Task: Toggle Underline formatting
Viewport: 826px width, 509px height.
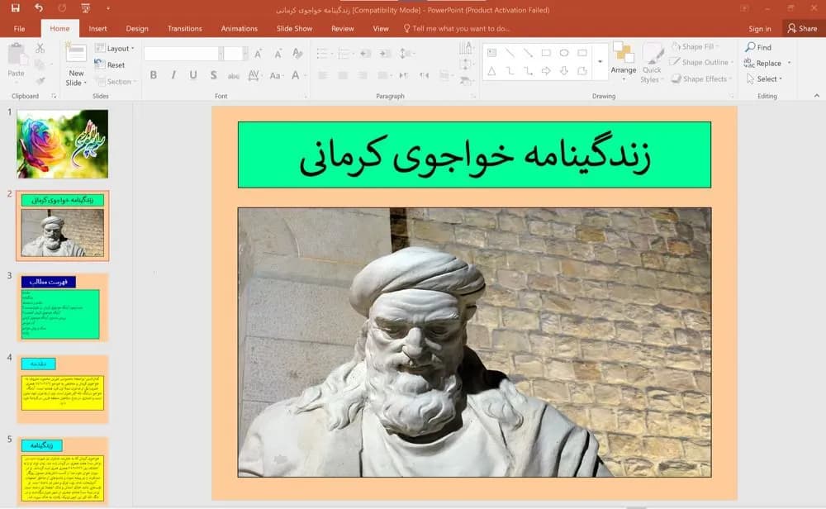Action: [193, 75]
